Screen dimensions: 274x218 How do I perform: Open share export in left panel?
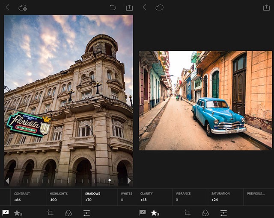coord(129,7)
